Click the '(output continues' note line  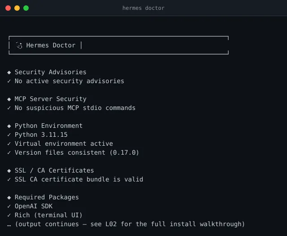click(130, 224)
